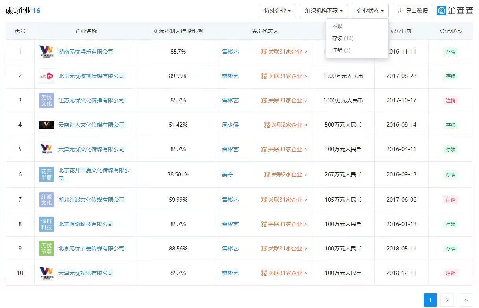Click the next page arrow button
The width and height of the screenshot is (479, 308).
pyautogui.click(x=466, y=300)
